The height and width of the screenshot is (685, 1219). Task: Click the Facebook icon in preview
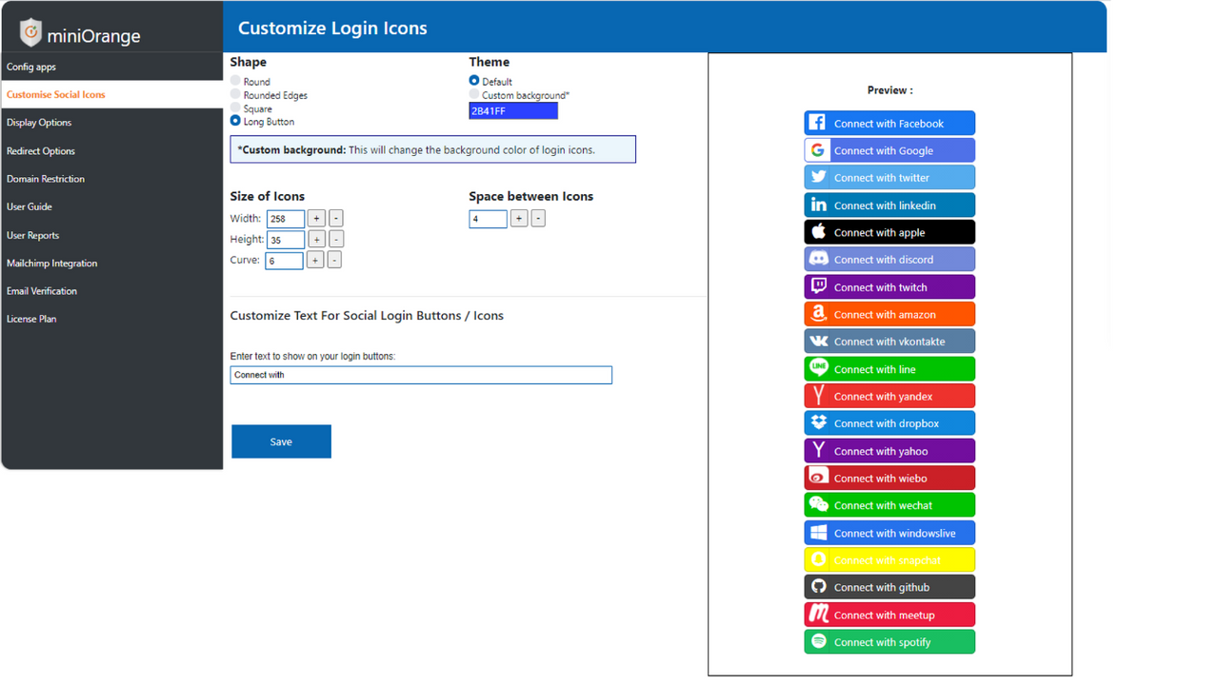pyautogui.click(x=817, y=123)
